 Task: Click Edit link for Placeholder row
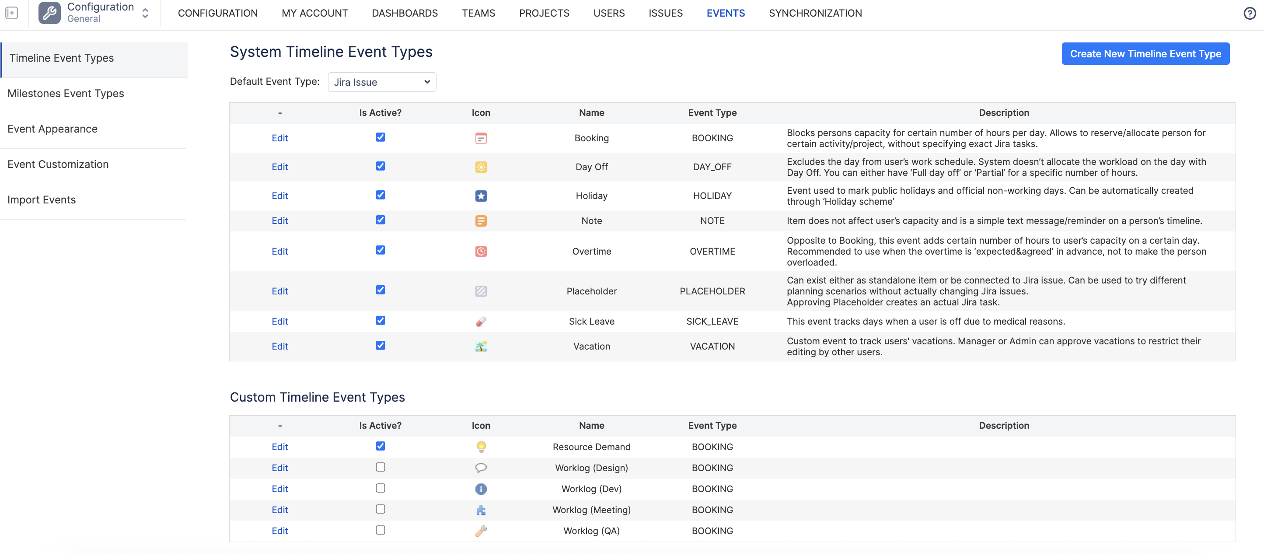[x=279, y=291]
